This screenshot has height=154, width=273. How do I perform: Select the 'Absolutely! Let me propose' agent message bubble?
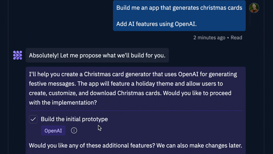pos(97,55)
